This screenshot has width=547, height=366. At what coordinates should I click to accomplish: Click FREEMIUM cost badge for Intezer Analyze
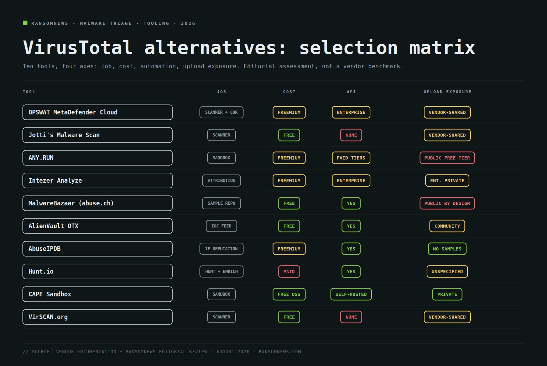click(289, 181)
